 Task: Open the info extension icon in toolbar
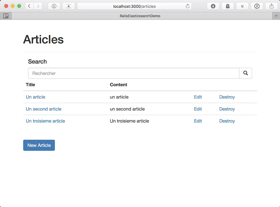(54, 6)
